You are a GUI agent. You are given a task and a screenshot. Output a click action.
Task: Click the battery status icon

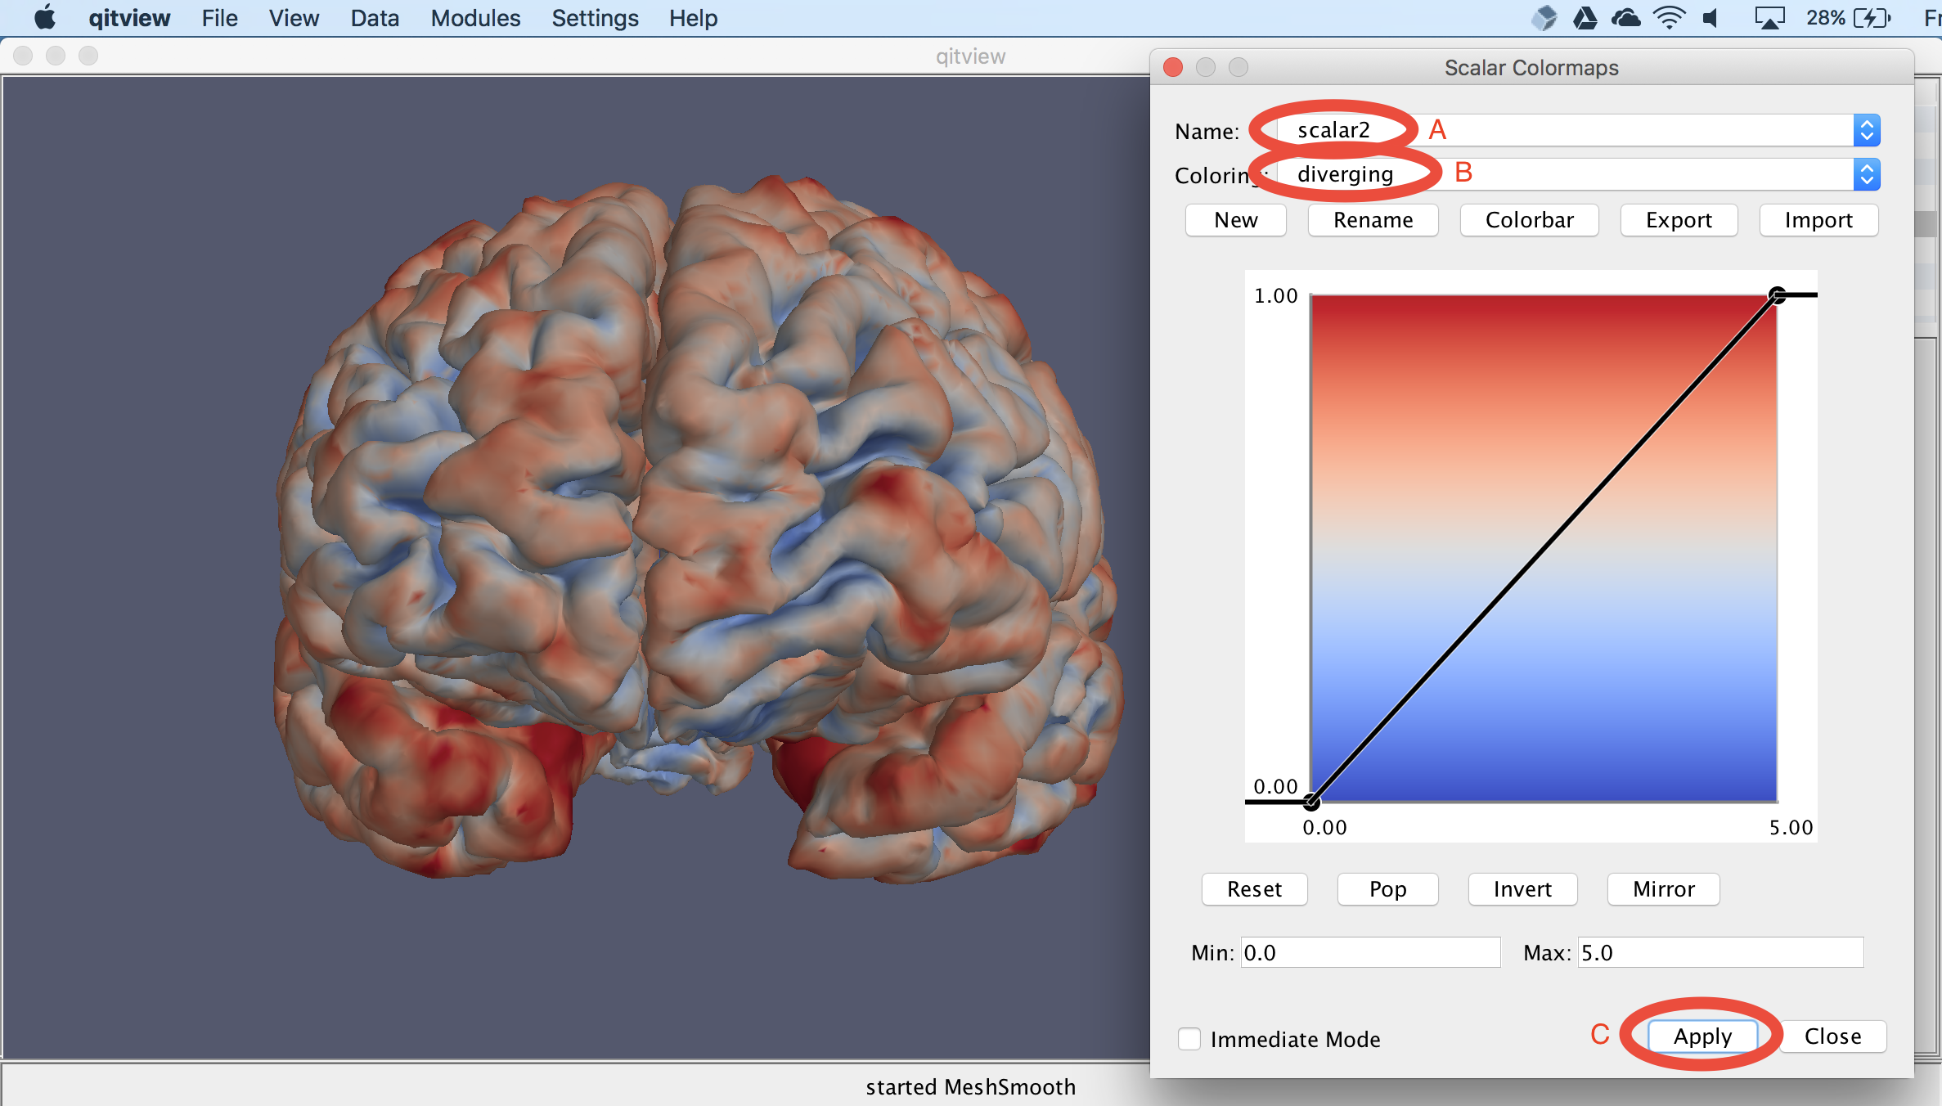pyautogui.click(x=1872, y=17)
